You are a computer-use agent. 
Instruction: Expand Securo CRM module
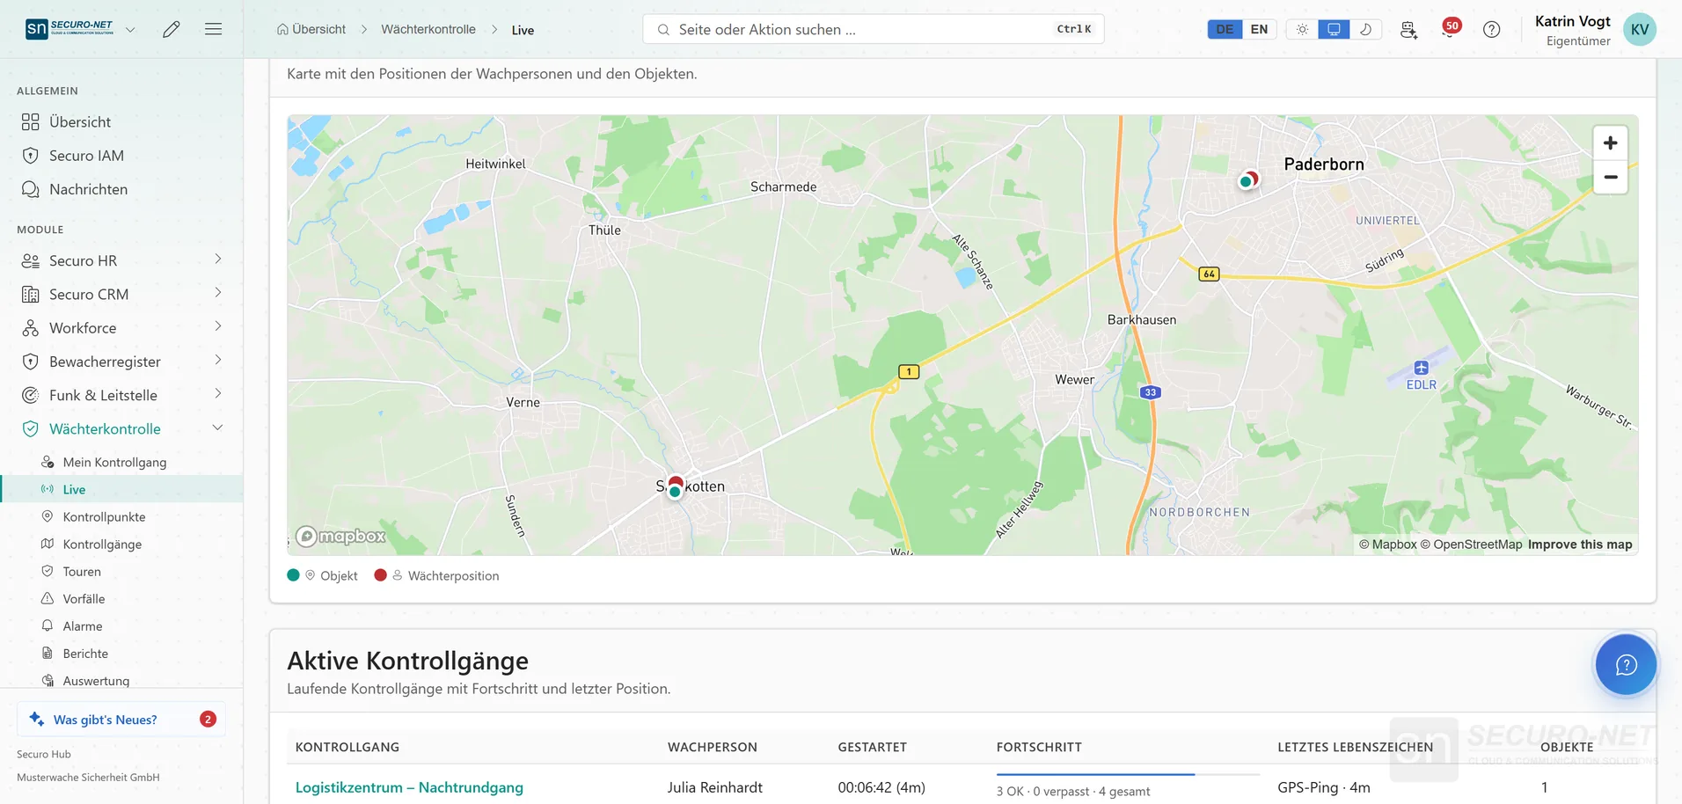(121, 294)
